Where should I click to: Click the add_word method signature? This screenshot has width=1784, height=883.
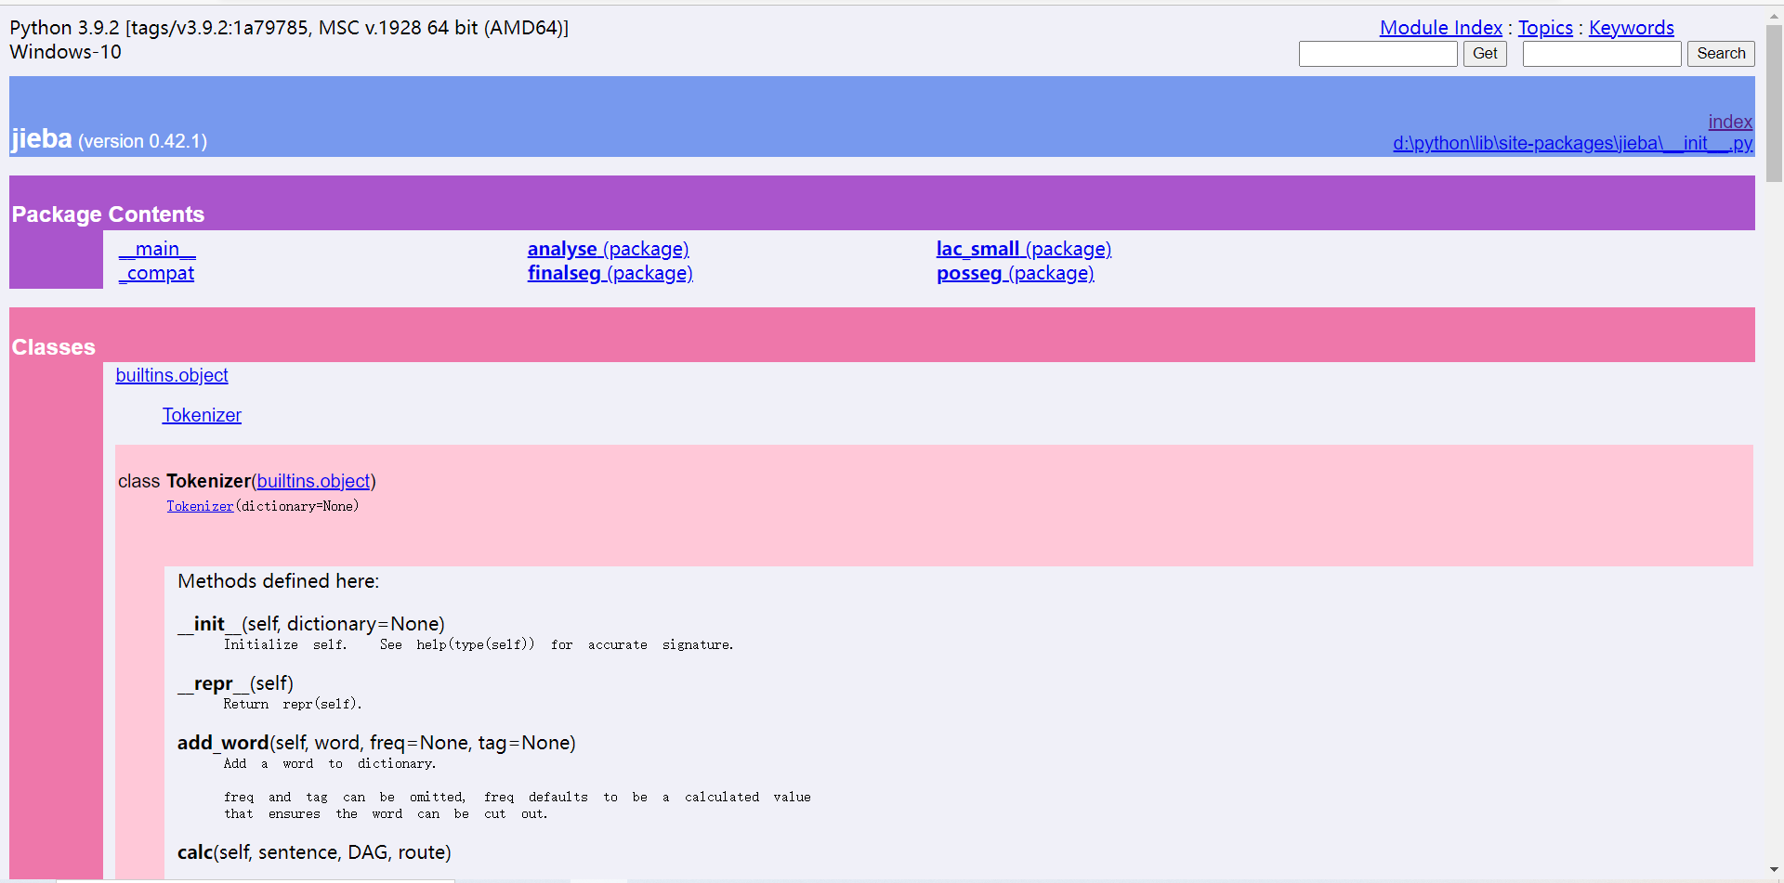pyautogui.click(x=376, y=743)
